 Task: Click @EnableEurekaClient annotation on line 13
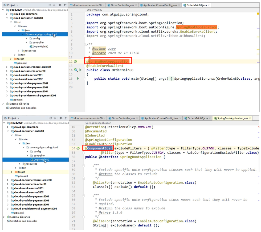[x=105, y=66]
